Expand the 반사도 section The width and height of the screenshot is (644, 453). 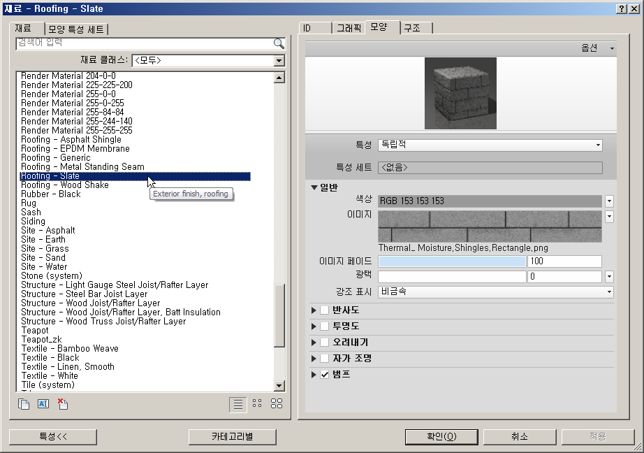[x=314, y=310]
